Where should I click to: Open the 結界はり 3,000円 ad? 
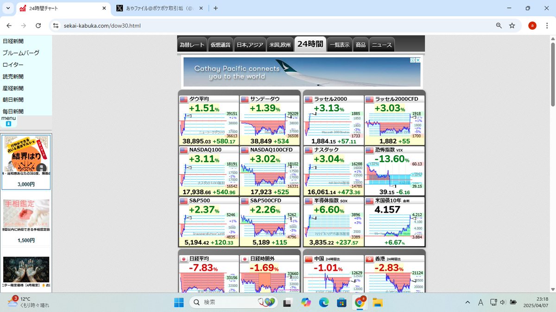pyautogui.click(x=26, y=162)
